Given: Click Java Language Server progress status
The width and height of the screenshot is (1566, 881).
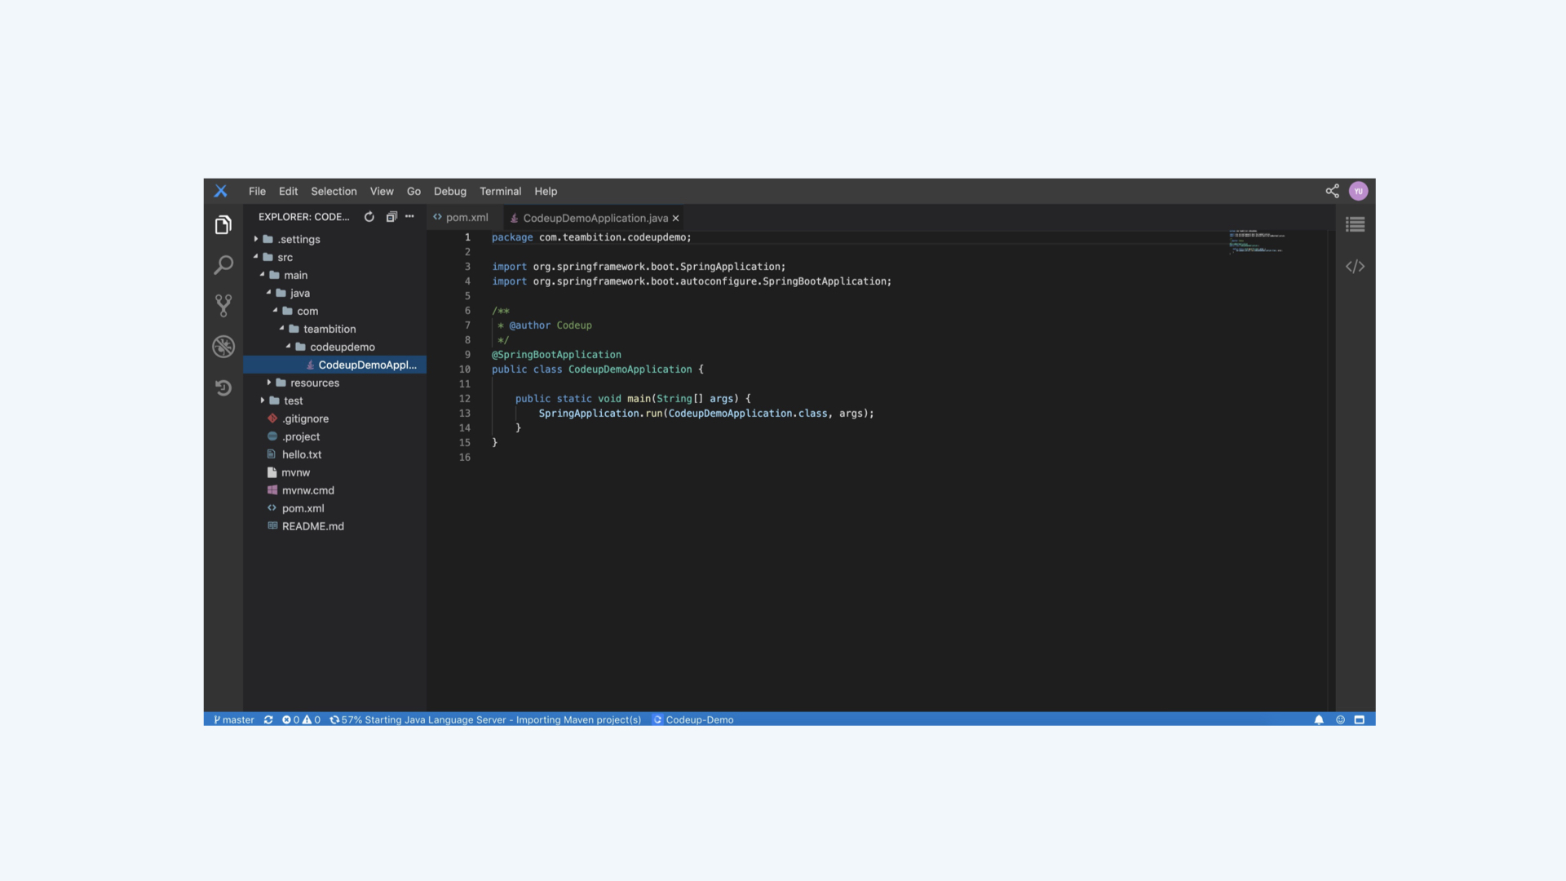Looking at the screenshot, I should (485, 719).
